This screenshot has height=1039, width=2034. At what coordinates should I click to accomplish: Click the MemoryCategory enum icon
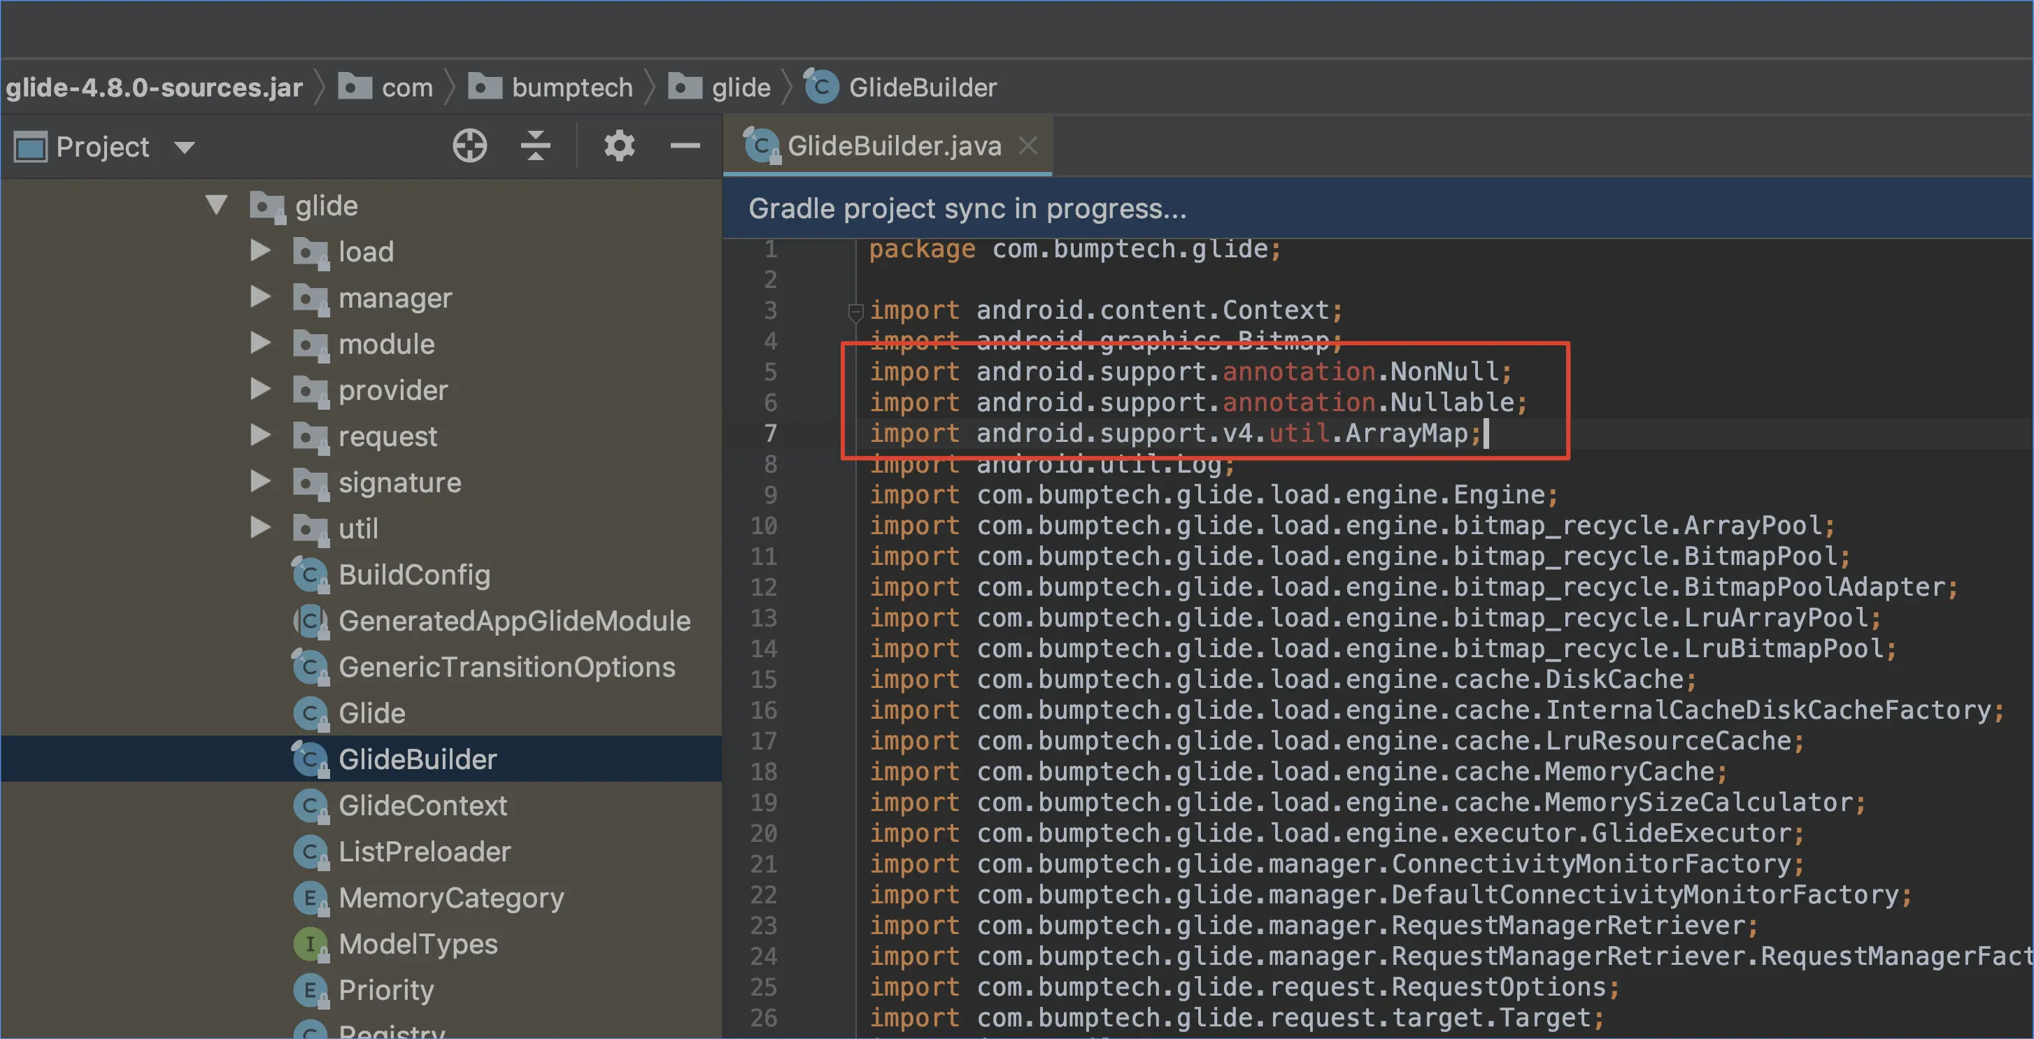(x=310, y=898)
